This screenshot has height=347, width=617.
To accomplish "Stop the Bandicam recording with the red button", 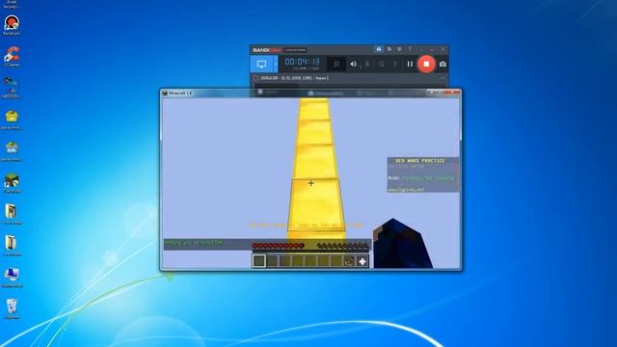I will tap(426, 64).
